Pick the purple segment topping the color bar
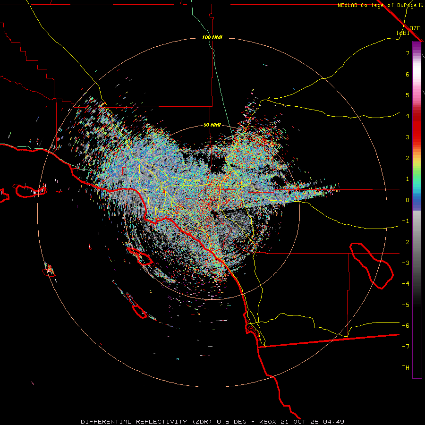Screen dimensions: 425x425 click(x=417, y=46)
